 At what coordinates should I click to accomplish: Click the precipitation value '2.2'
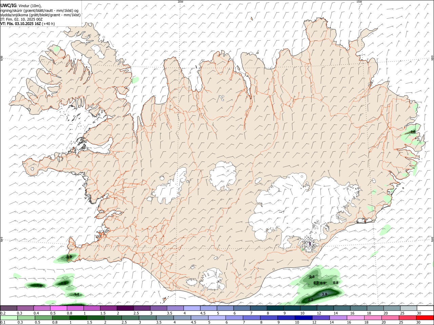(x=311, y=300)
